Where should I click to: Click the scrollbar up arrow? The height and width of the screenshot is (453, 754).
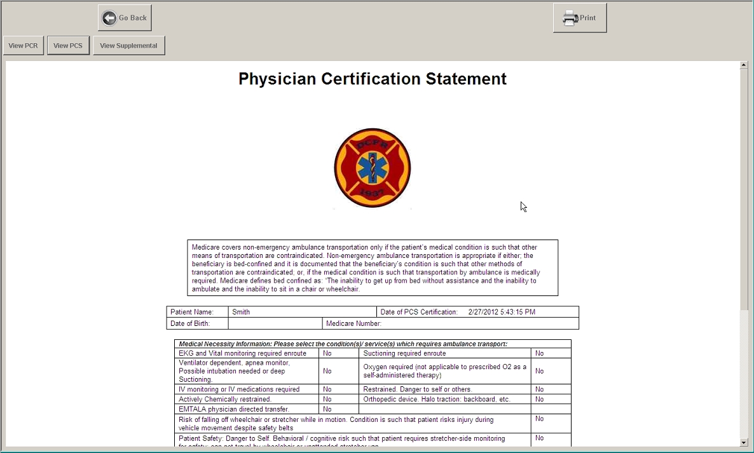(744, 65)
